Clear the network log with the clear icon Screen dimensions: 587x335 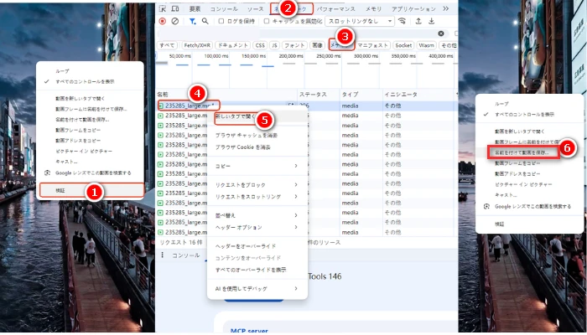click(174, 21)
